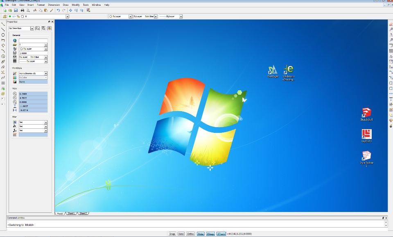
Task: Open Print Preview from toolbar
Action: click(x=28, y=10)
